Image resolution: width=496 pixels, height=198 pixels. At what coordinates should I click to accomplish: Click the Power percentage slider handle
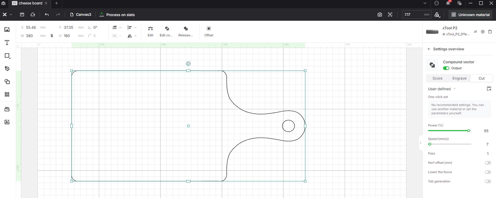click(x=469, y=131)
